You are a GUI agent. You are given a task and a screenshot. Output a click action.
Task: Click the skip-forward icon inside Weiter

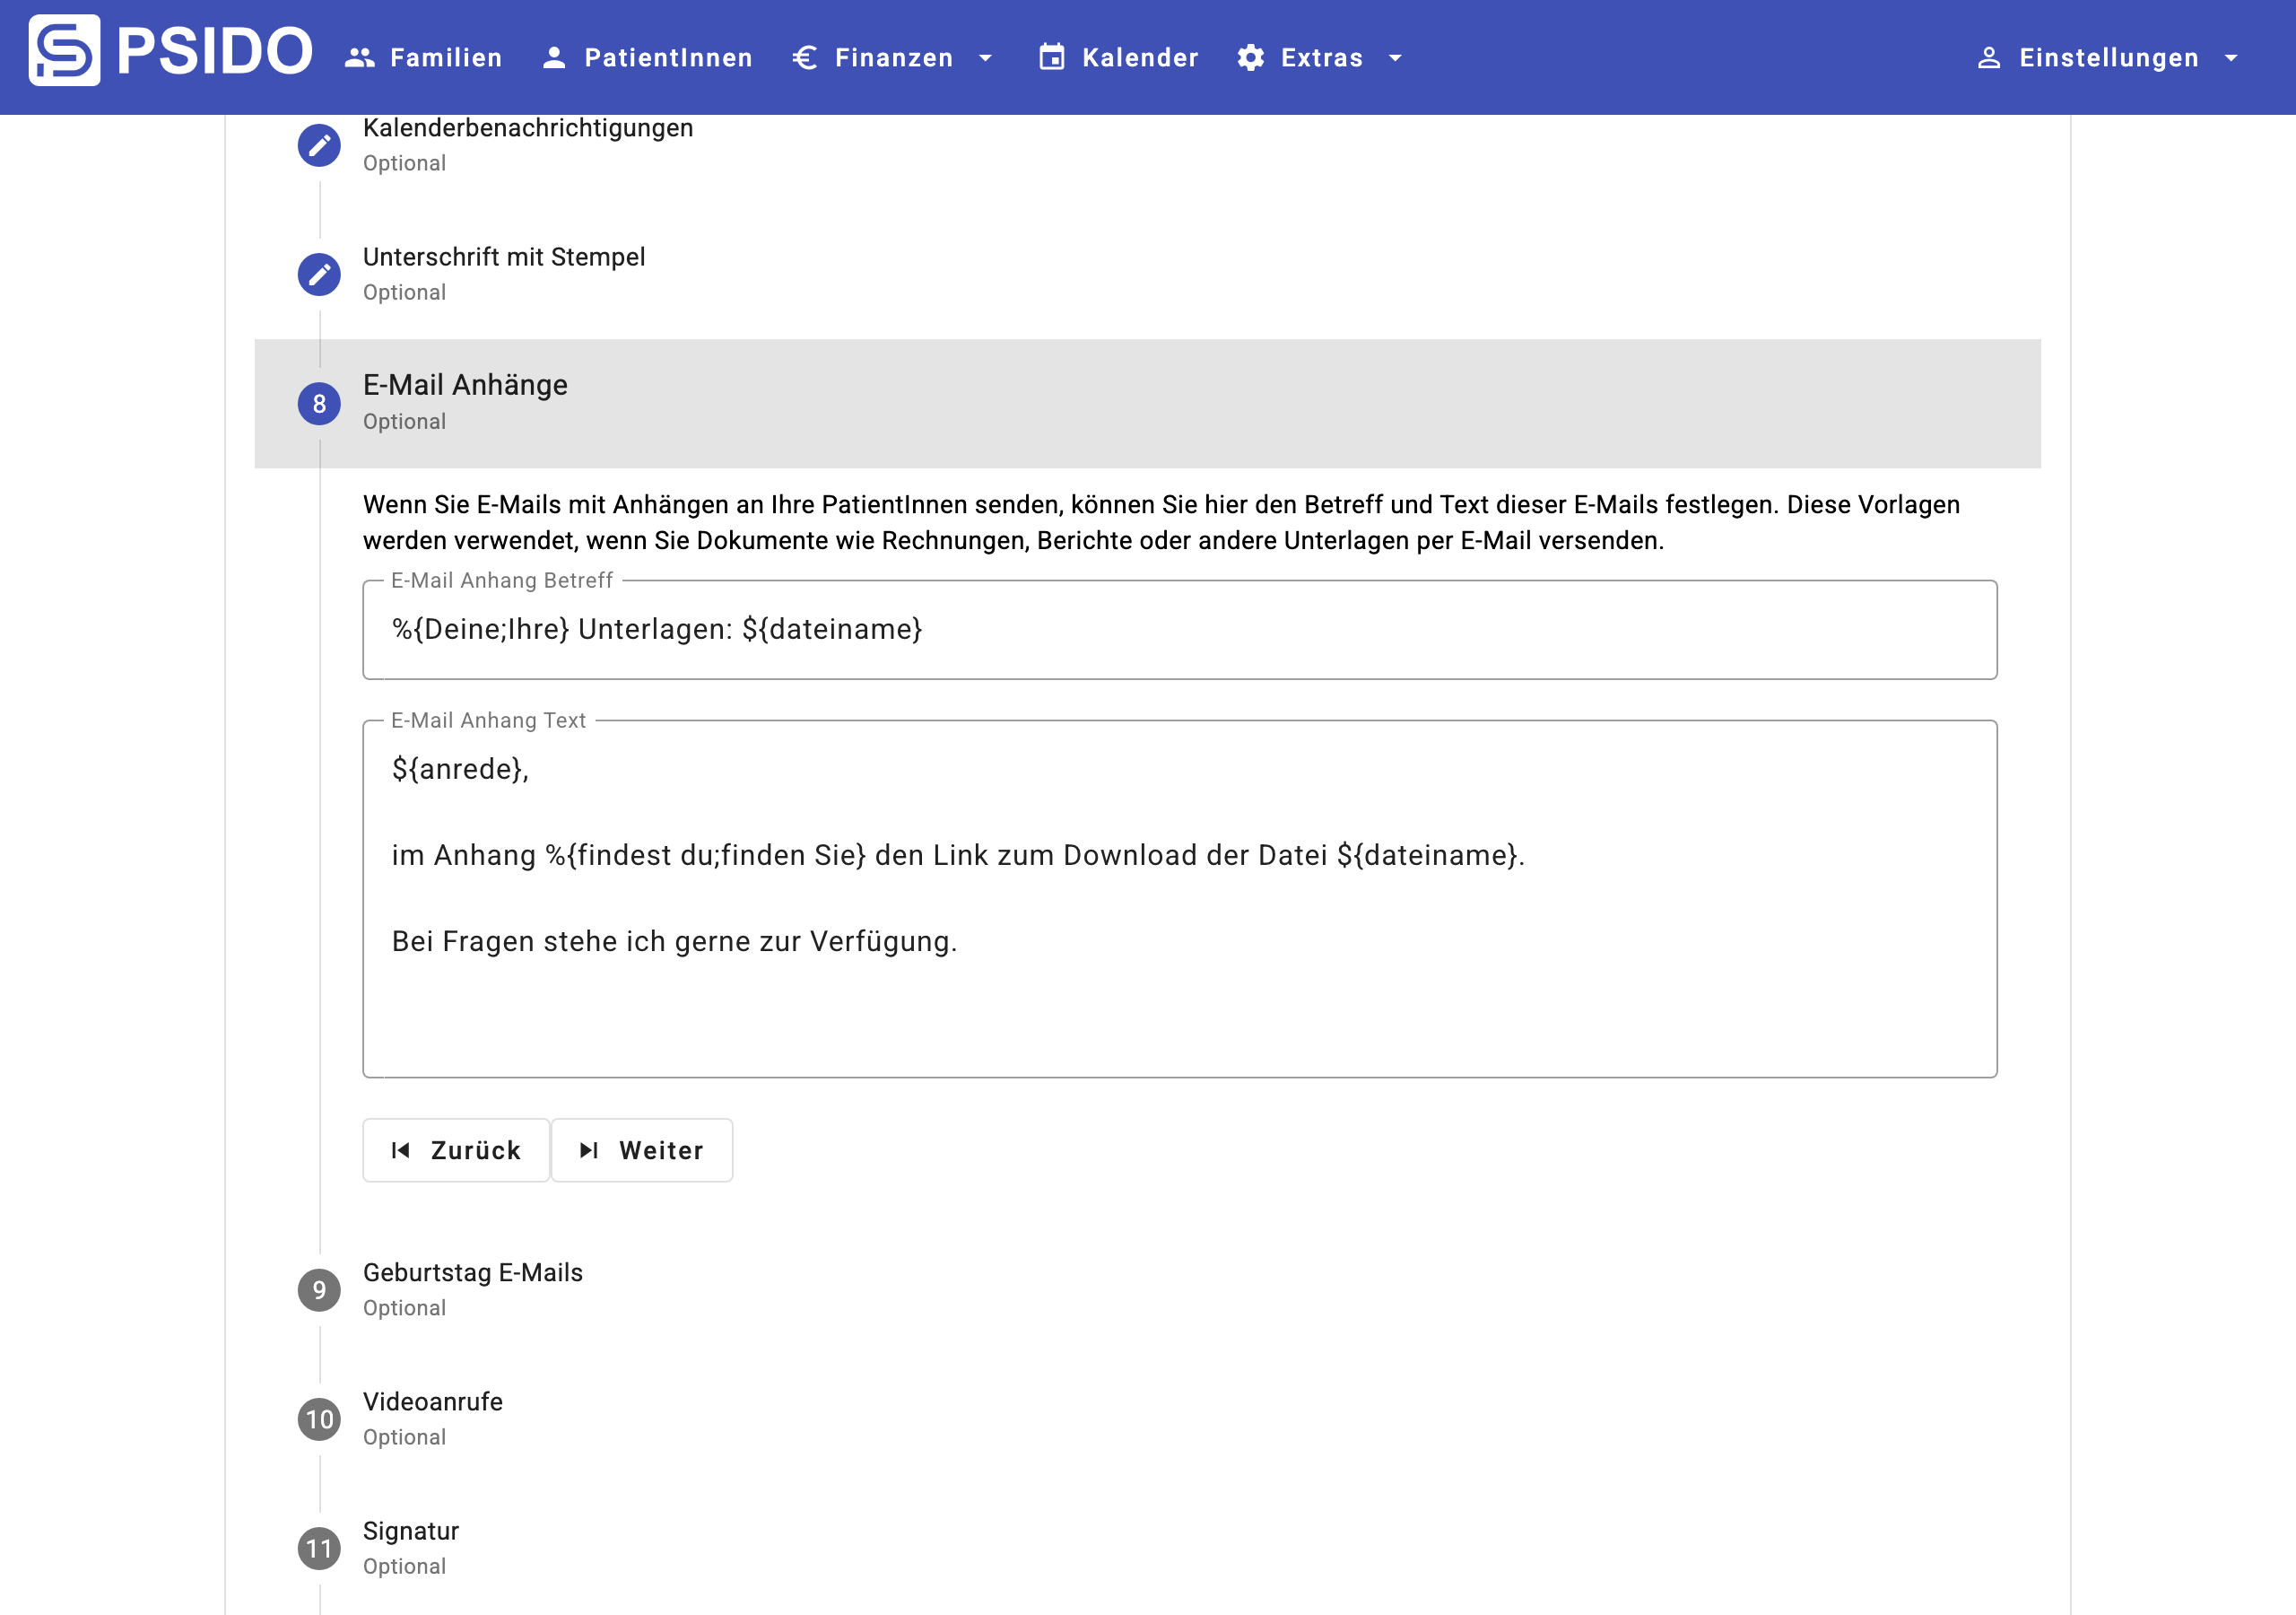click(590, 1149)
